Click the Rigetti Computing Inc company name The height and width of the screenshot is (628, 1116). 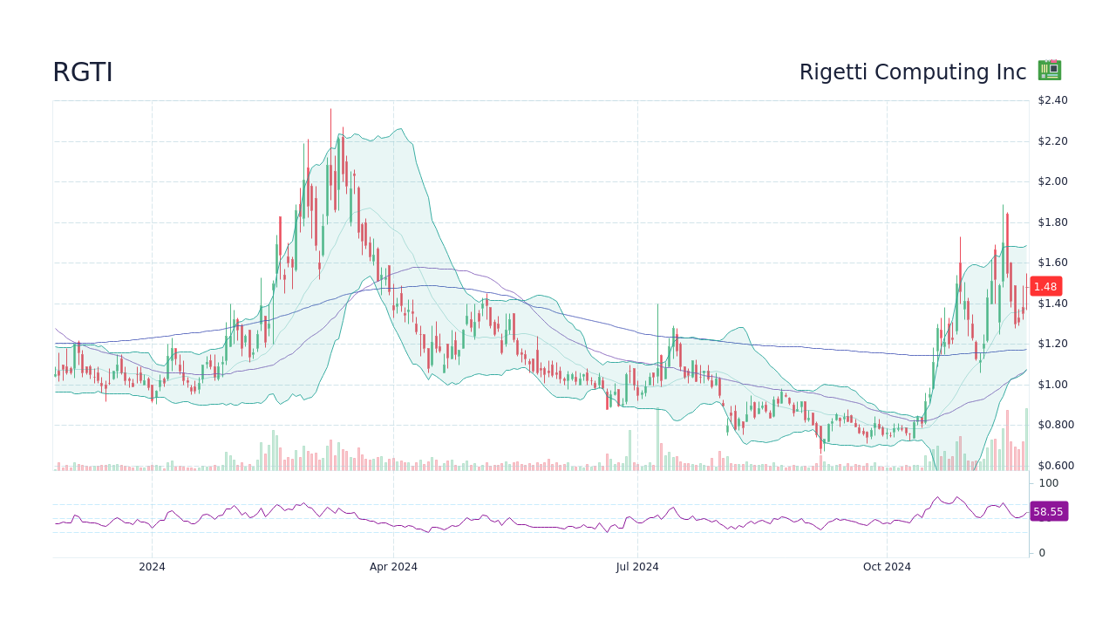point(913,72)
